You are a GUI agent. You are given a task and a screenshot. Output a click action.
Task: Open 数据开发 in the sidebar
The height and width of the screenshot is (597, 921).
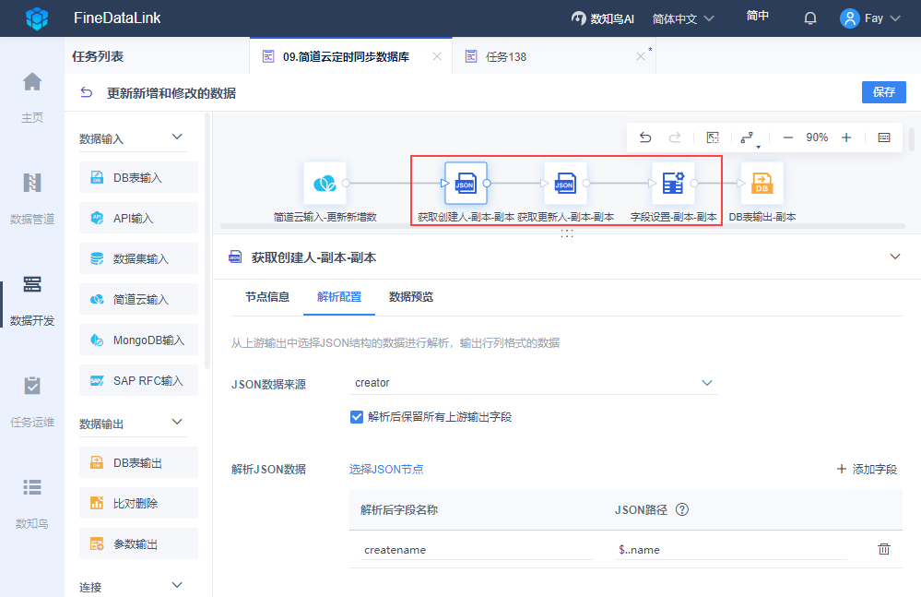32,300
